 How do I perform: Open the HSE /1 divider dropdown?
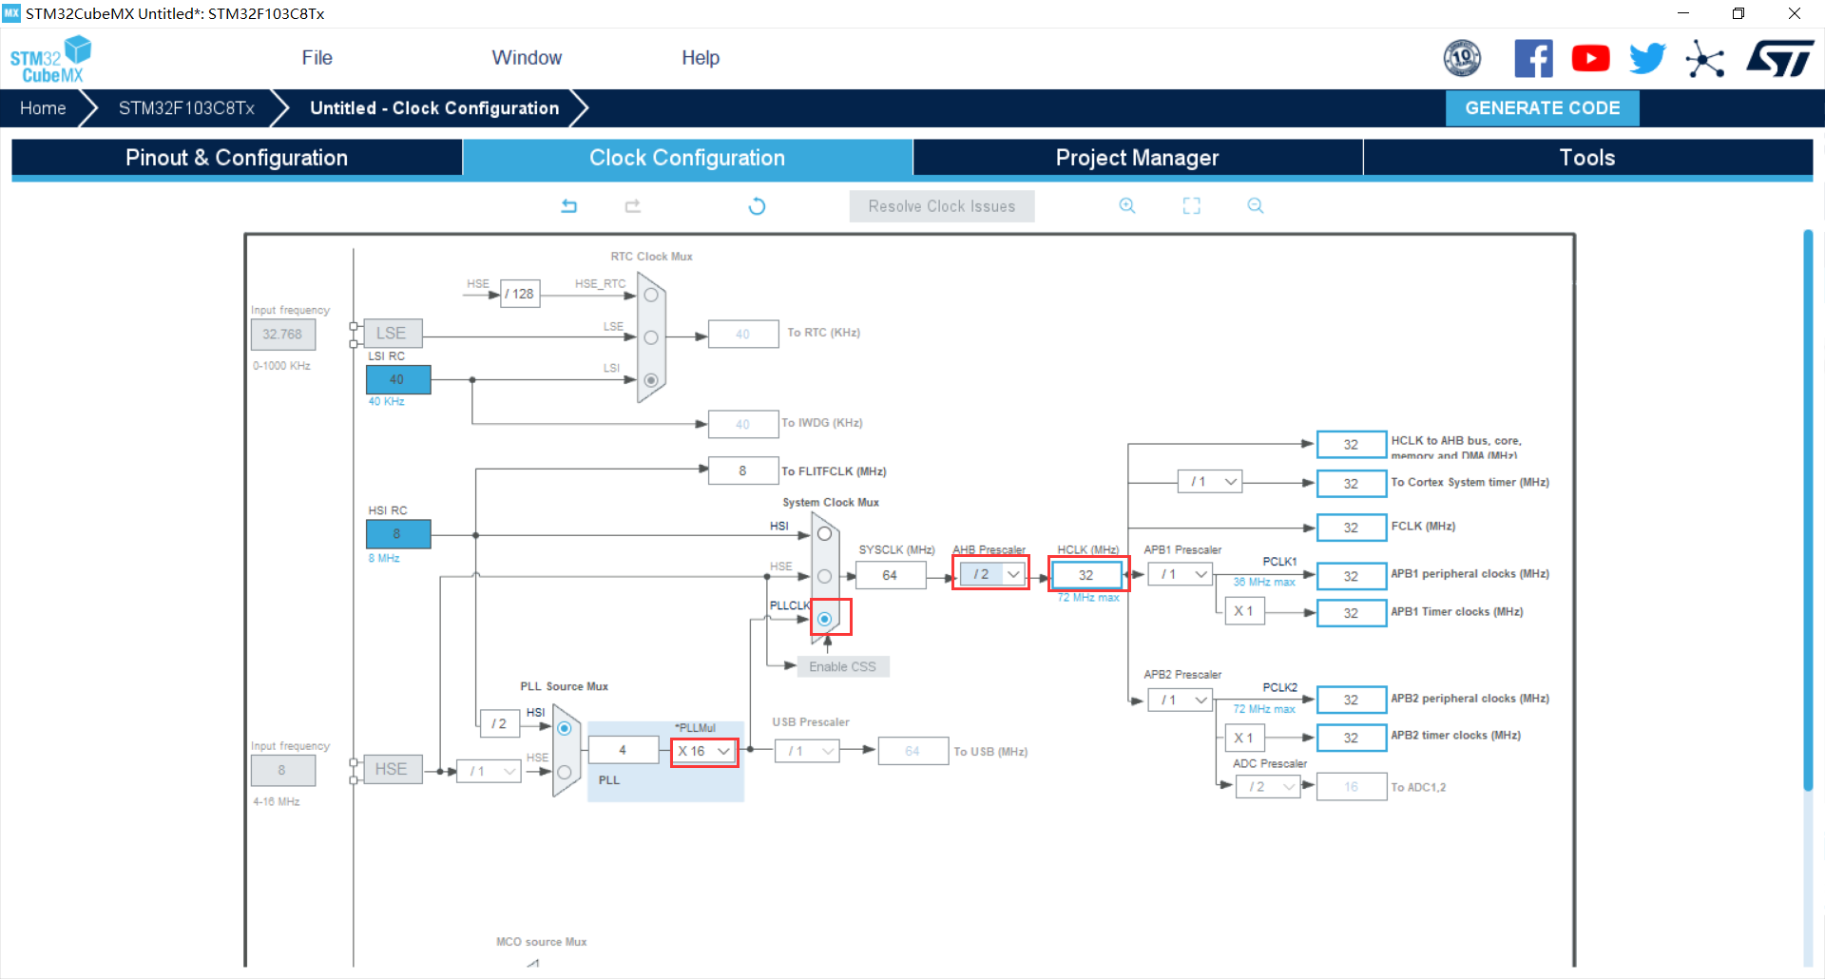pyautogui.click(x=489, y=771)
